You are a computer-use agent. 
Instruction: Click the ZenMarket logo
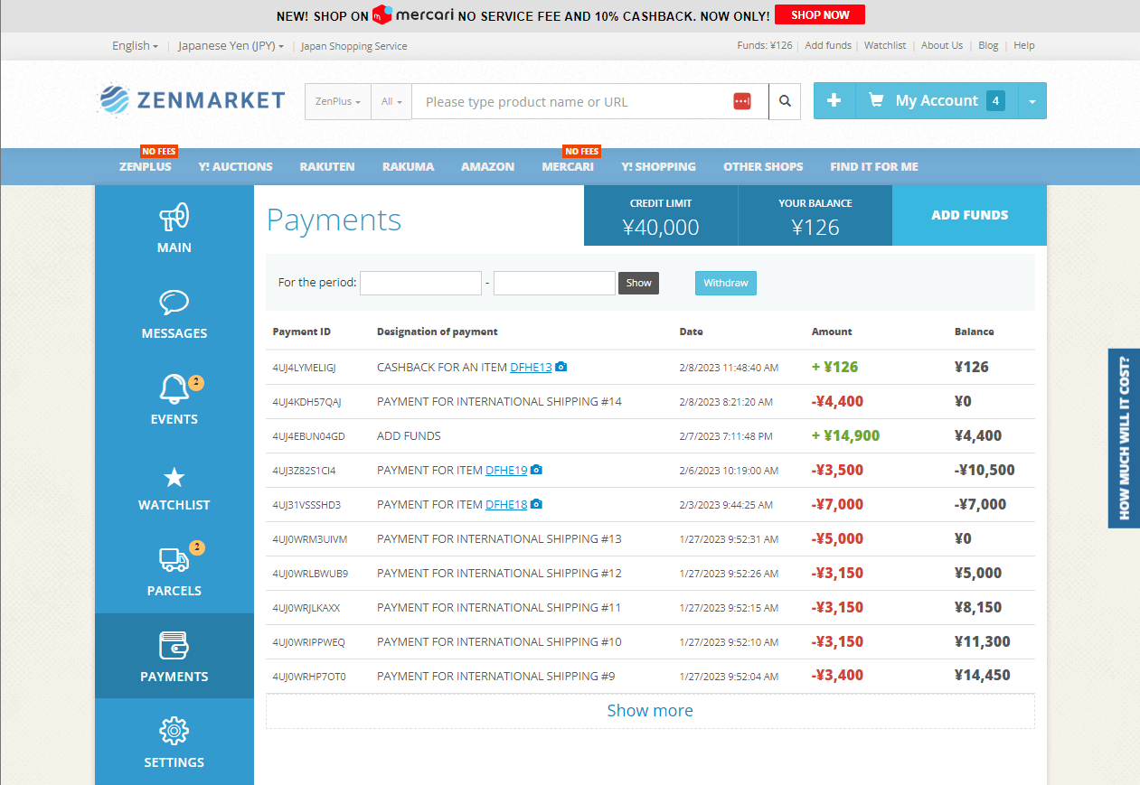191,100
